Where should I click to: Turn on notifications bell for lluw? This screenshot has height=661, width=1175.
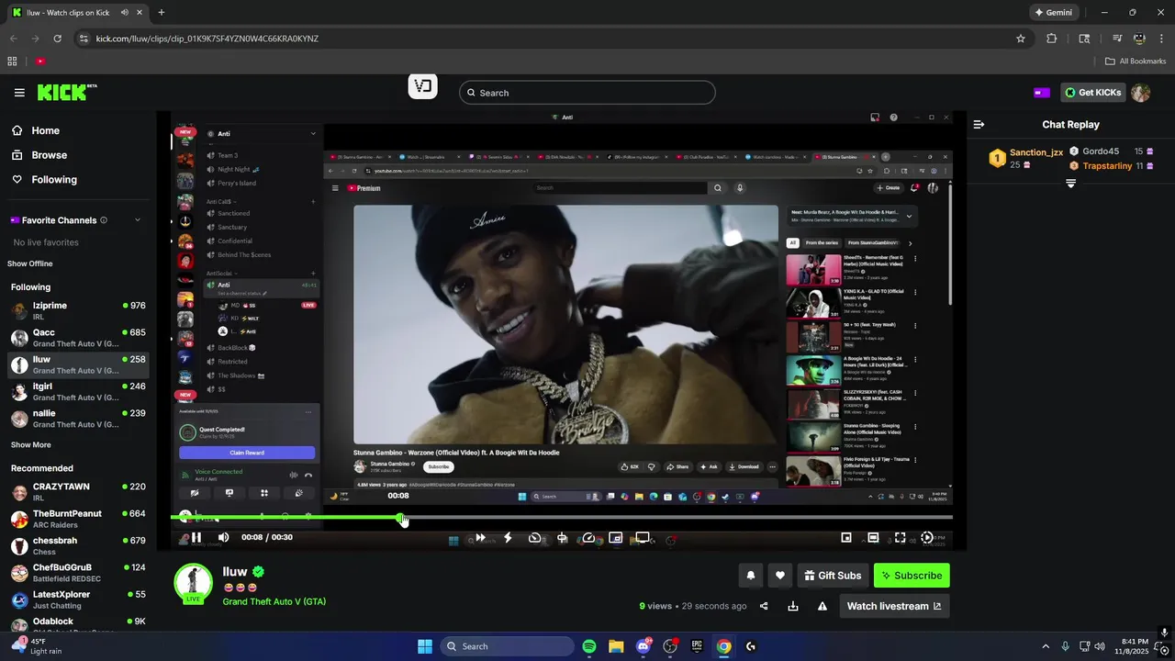[750, 576]
